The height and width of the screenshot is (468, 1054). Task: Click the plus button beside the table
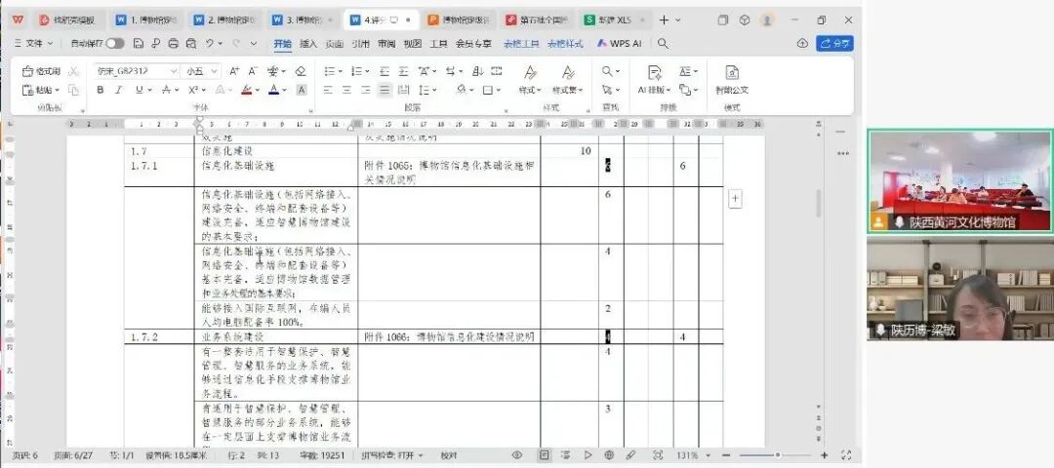coord(736,198)
